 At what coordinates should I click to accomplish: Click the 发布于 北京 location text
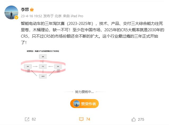pyautogui.click(x=52, y=16)
